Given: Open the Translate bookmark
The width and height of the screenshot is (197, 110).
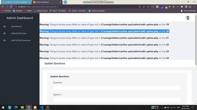Looking at the screenshot, I should (17, 11).
